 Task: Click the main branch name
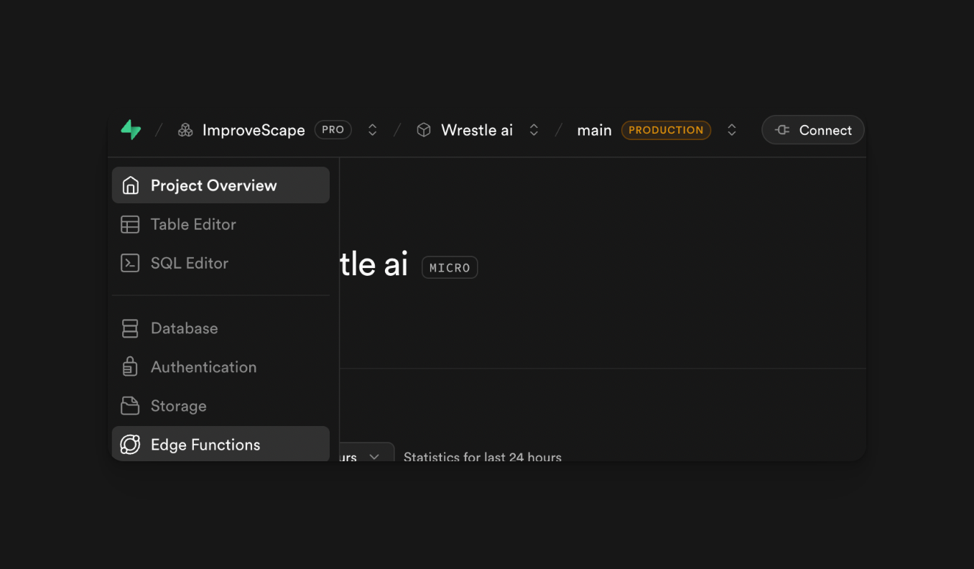pyautogui.click(x=594, y=130)
